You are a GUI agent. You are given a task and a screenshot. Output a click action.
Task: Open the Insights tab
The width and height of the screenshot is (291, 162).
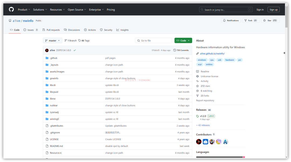click(x=123, y=30)
